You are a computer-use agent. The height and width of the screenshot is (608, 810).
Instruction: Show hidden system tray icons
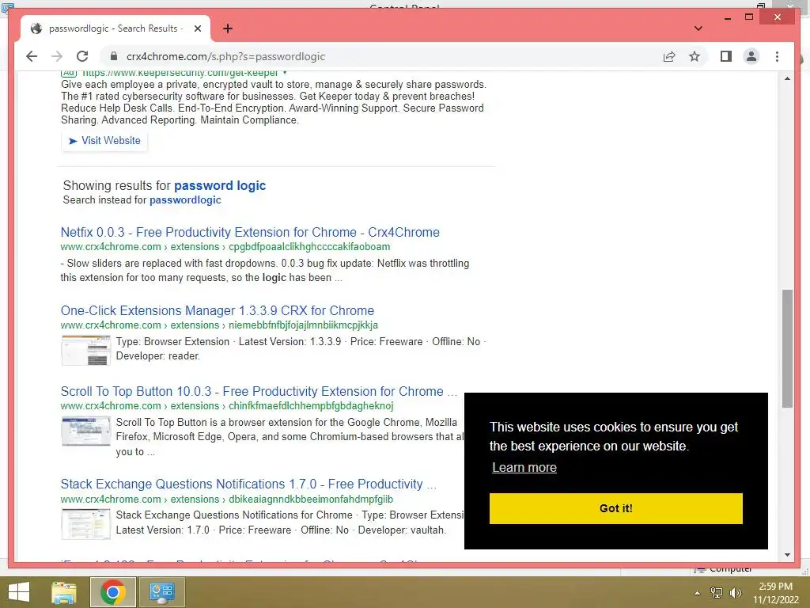pos(697,593)
